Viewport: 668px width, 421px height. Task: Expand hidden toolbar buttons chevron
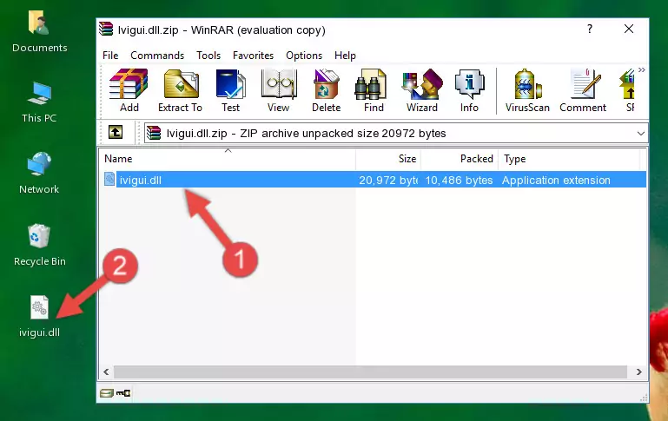tap(642, 69)
